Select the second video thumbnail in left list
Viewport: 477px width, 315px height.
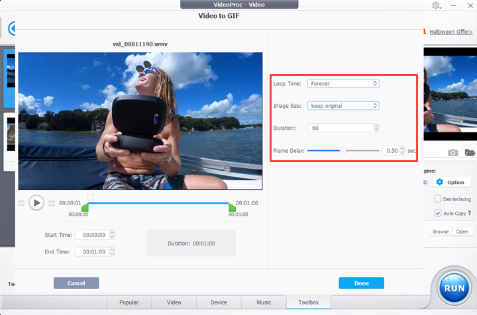point(11,134)
